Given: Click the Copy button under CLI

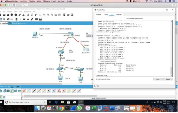Looking at the screenshot, I should (x=158, y=79).
